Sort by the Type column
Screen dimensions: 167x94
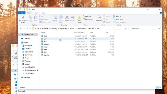pyautogui.click(x=91, y=32)
